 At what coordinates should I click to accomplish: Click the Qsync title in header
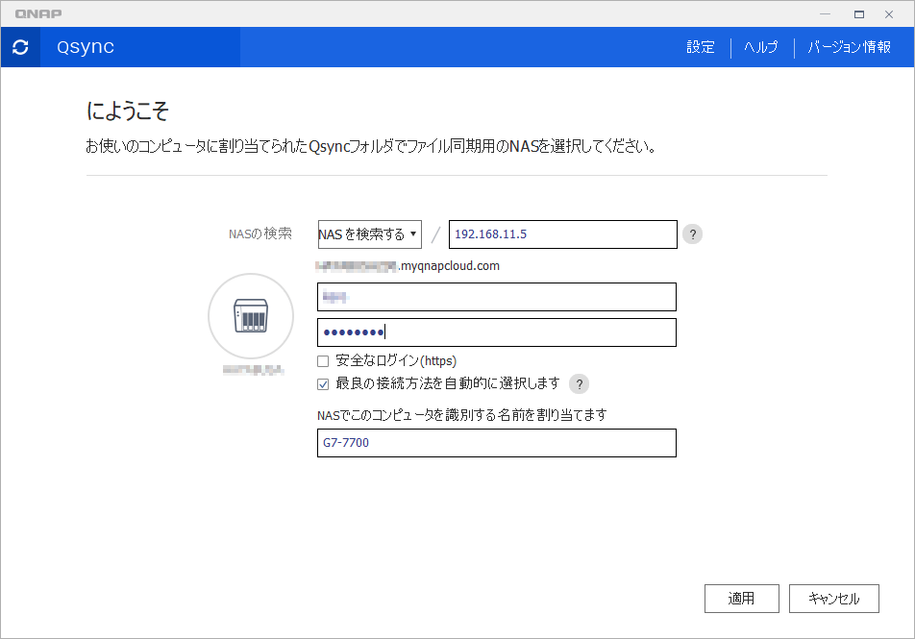(x=86, y=47)
